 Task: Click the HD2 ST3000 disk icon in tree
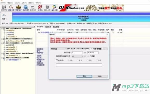4,43
